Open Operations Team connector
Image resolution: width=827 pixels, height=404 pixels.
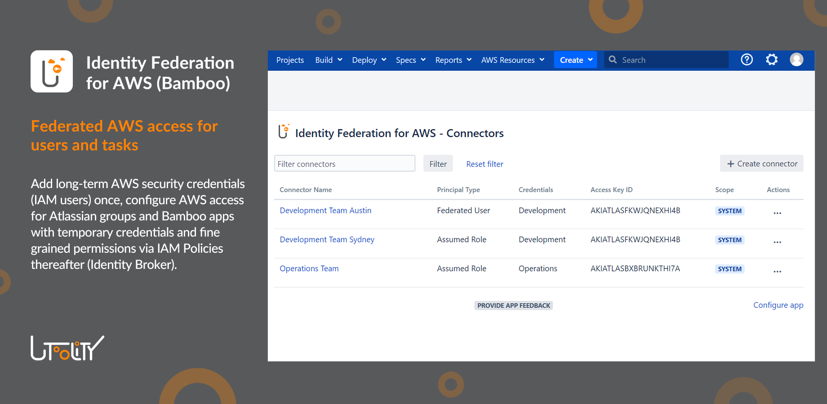pos(309,268)
